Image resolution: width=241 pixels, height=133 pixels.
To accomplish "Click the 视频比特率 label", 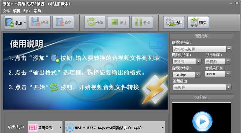I will pos(181,55).
